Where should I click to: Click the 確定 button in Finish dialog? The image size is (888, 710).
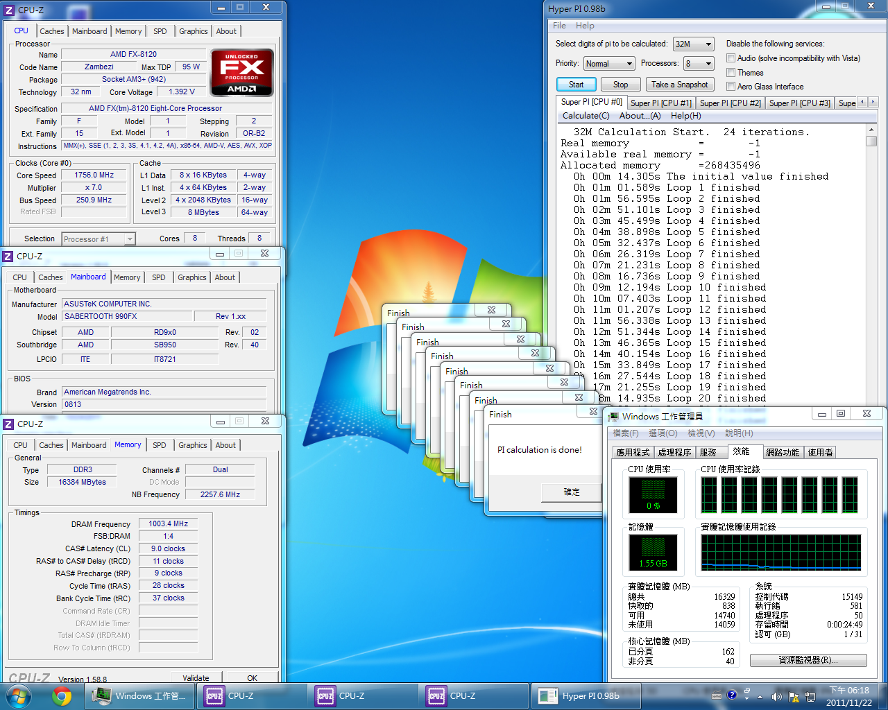coord(571,492)
